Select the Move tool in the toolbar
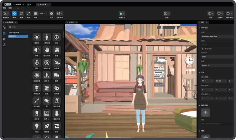The height and width of the screenshot is (140, 236). coord(14,13)
